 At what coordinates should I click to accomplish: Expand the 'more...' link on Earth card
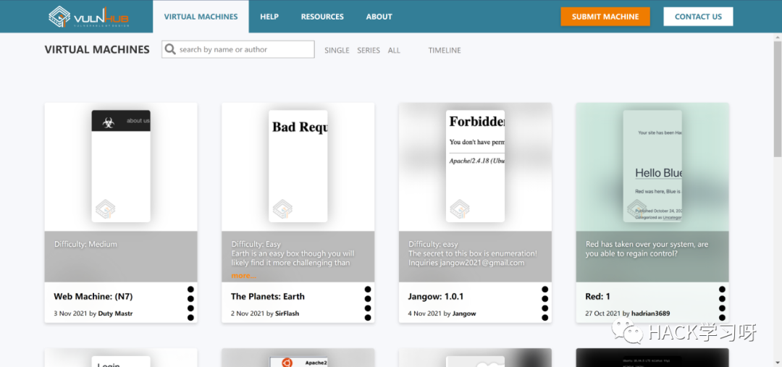pyautogui.click(x=243, y=275)
